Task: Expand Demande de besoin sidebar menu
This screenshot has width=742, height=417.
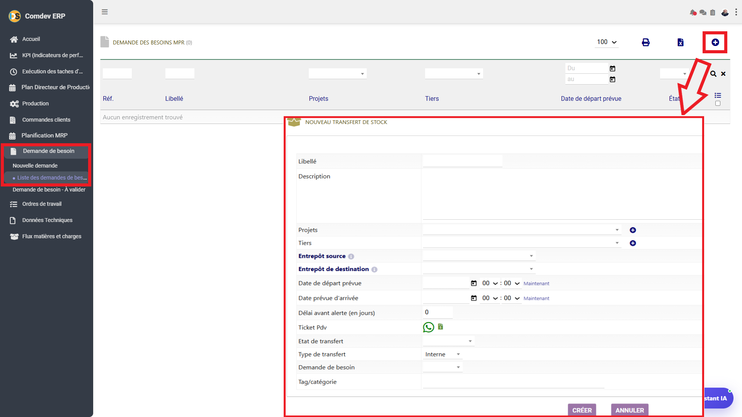Action: point(46,151)
